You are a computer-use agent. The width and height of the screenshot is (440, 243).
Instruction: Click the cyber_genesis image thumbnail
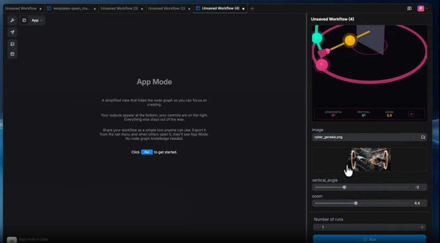tap(370, 159)
